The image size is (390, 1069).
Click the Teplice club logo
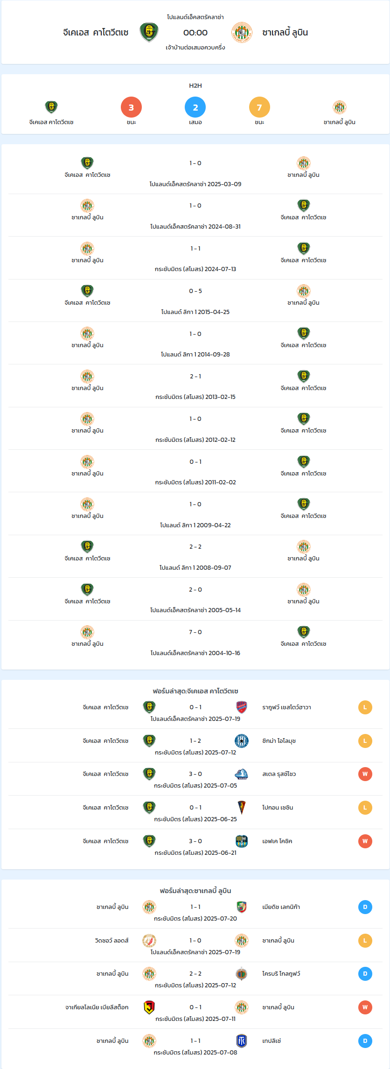[x=242, y=1041]
